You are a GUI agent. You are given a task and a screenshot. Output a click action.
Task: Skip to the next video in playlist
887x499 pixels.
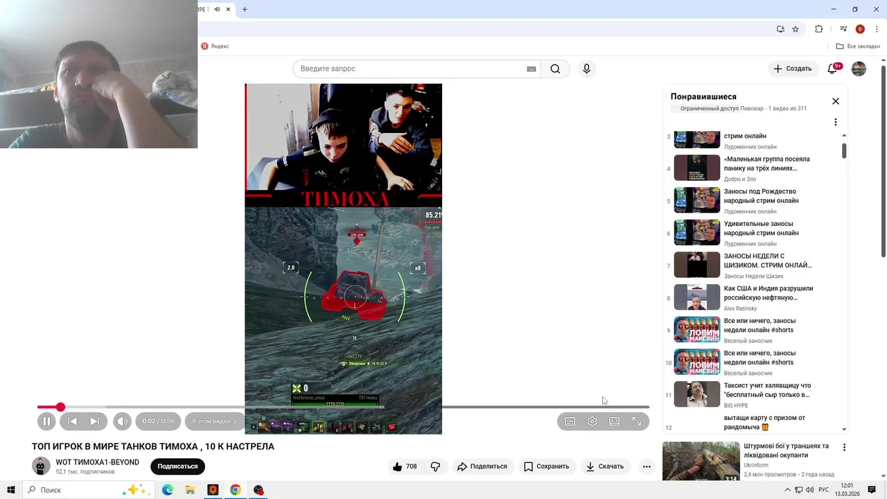pyautogui.click(x=95, y=421)
